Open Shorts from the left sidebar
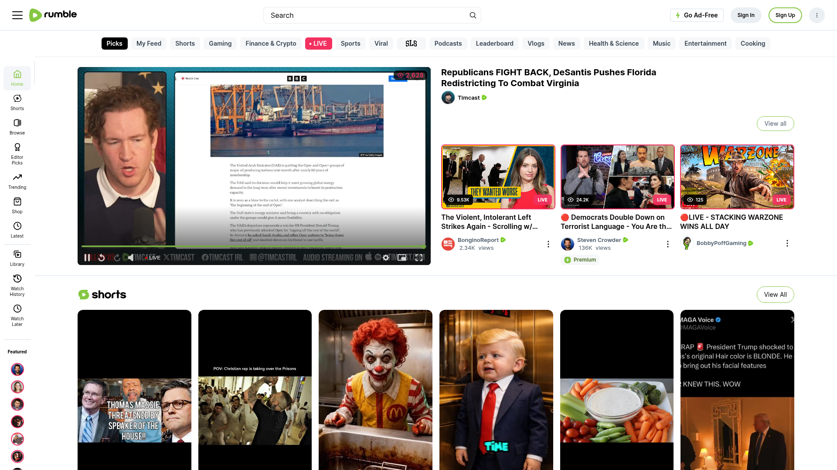Viewport: 837px width, 470px height. 17,103
